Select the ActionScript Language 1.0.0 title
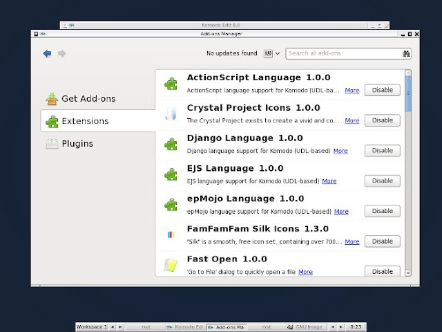 click(258, 77)
